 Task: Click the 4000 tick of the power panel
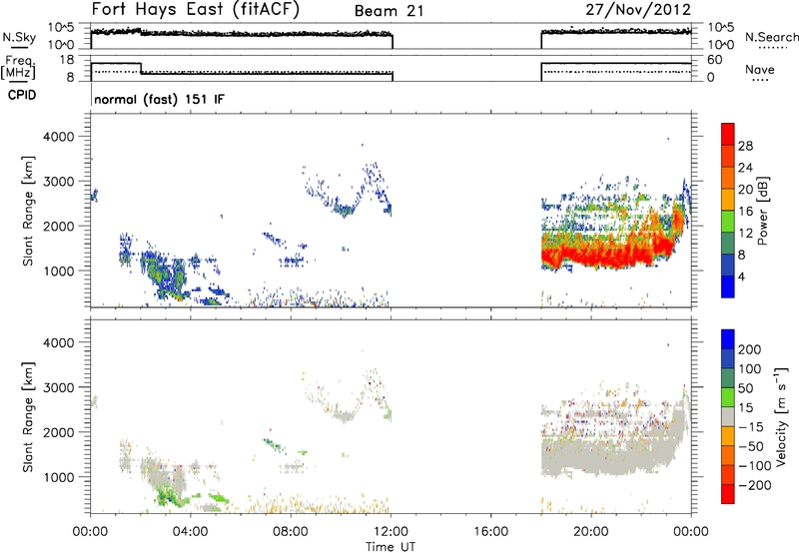click(x=58, y=137)
